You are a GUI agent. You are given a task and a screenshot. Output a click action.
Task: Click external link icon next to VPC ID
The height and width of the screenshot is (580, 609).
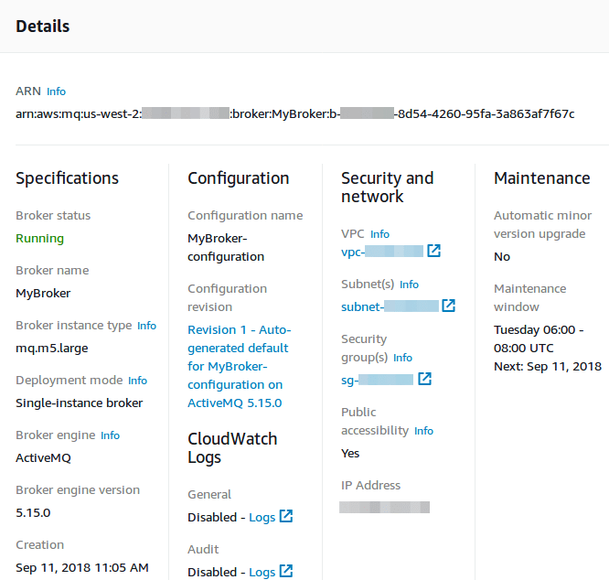tap(434, 252)
